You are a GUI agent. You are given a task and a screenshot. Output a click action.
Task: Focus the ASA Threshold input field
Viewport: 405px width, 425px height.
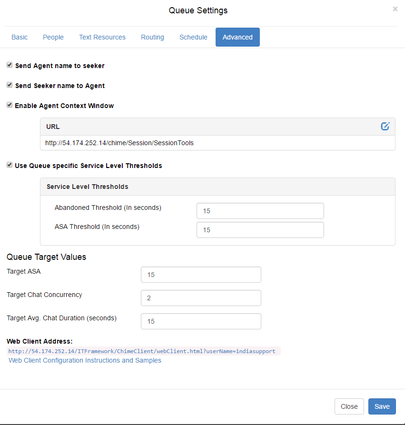260,230
